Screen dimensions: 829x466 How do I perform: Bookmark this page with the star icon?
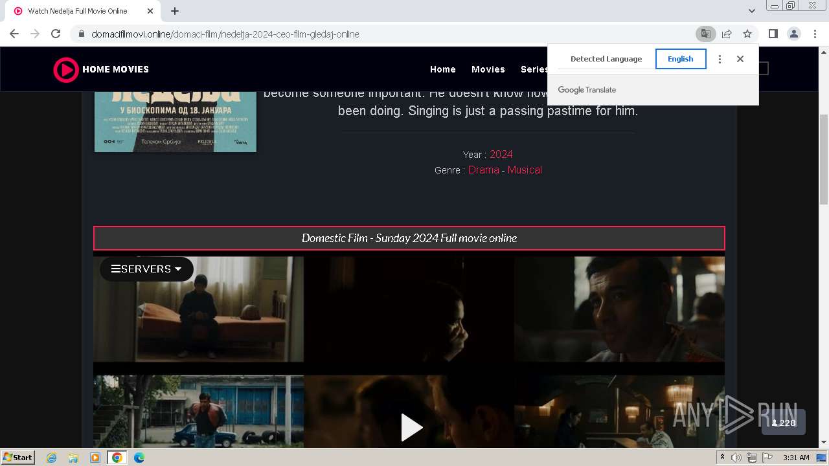tap(747, 34)
